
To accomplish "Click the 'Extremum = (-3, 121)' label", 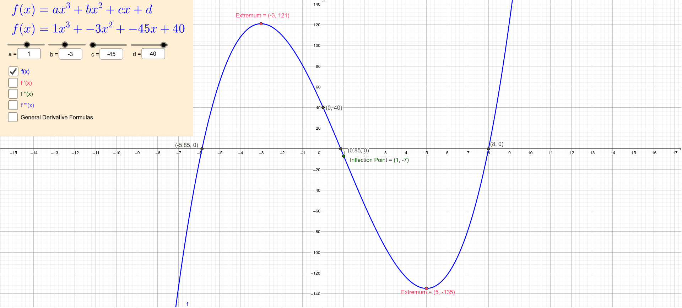I will click(262, 15).
